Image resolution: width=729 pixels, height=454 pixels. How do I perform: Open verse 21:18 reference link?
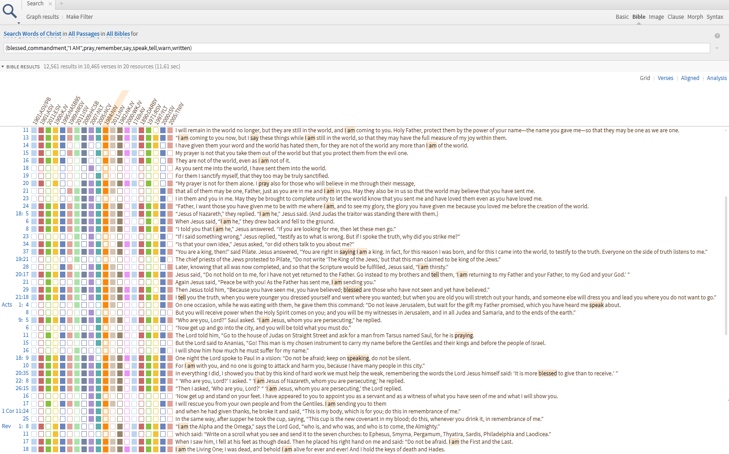pos(22,298)
